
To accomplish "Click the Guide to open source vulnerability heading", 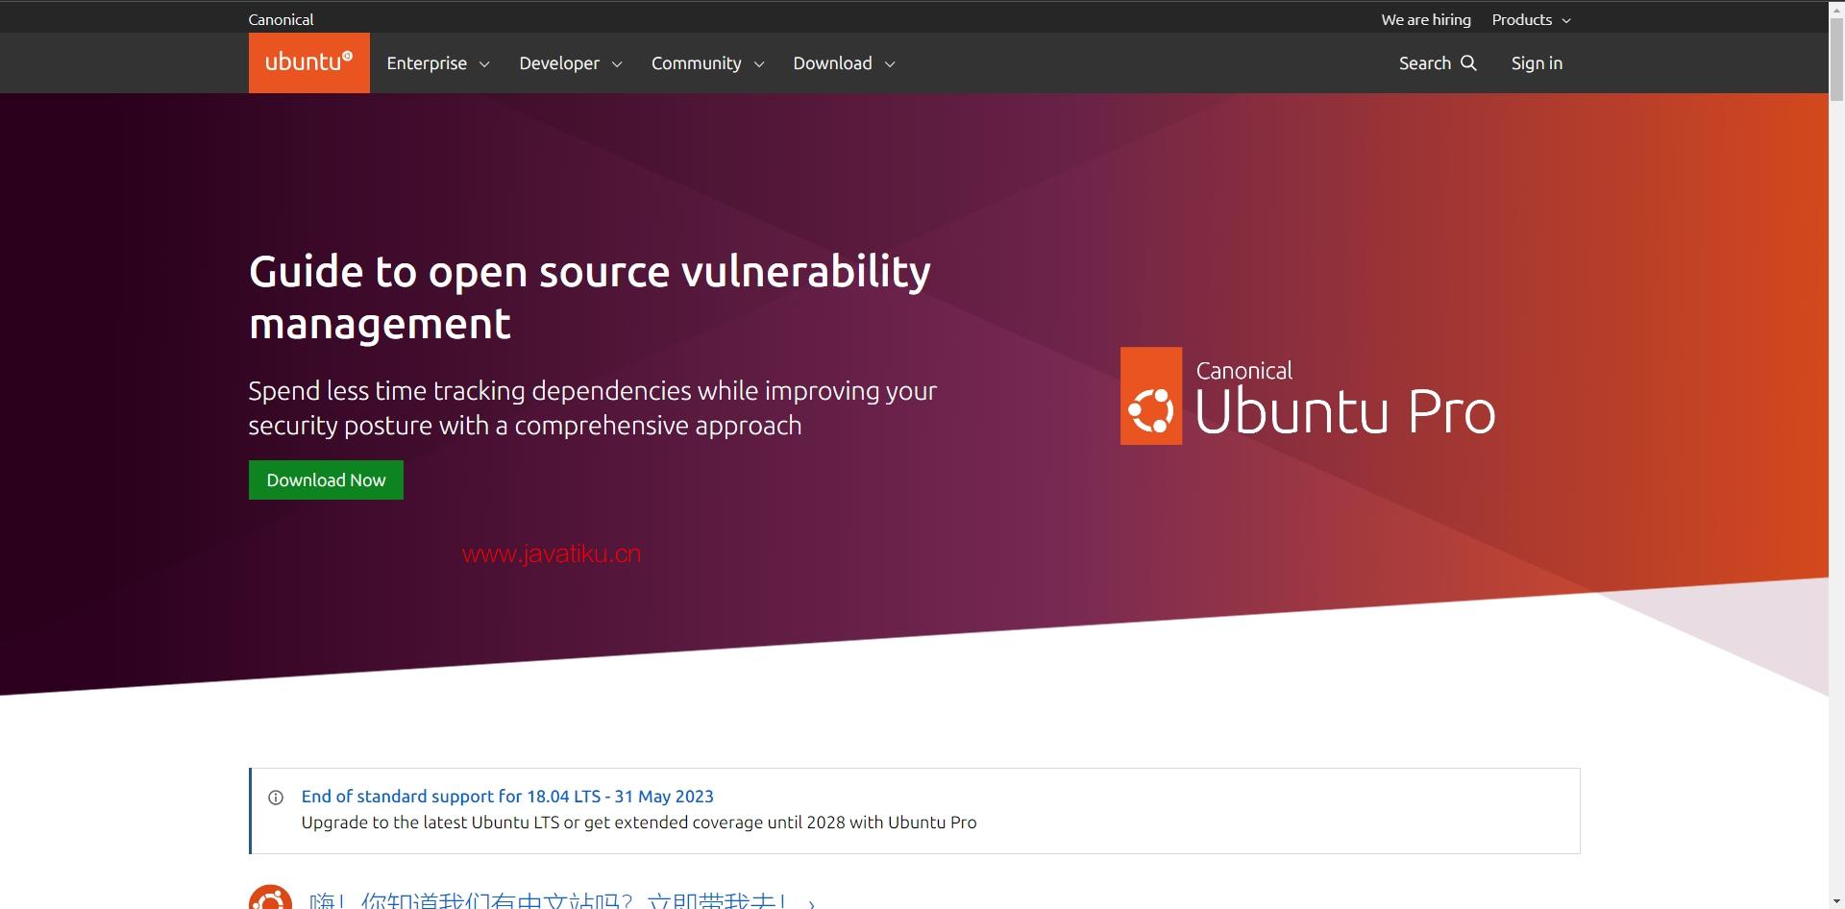I will pyautogui.click(x=589, y=297).
